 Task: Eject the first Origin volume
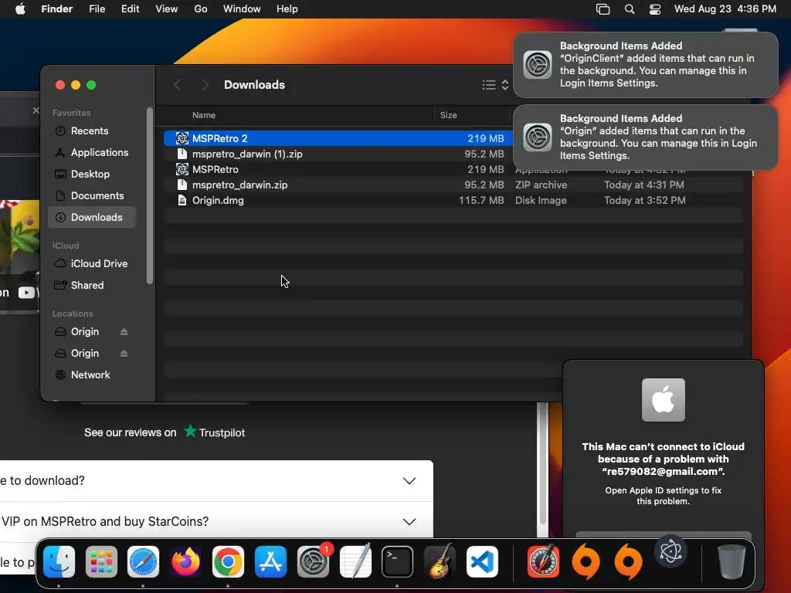point(124,332)
